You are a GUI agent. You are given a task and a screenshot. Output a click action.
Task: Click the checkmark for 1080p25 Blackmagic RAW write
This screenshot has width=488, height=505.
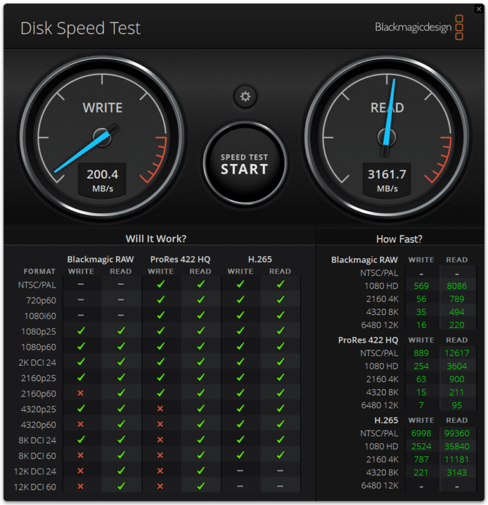[x=81, y=331]
